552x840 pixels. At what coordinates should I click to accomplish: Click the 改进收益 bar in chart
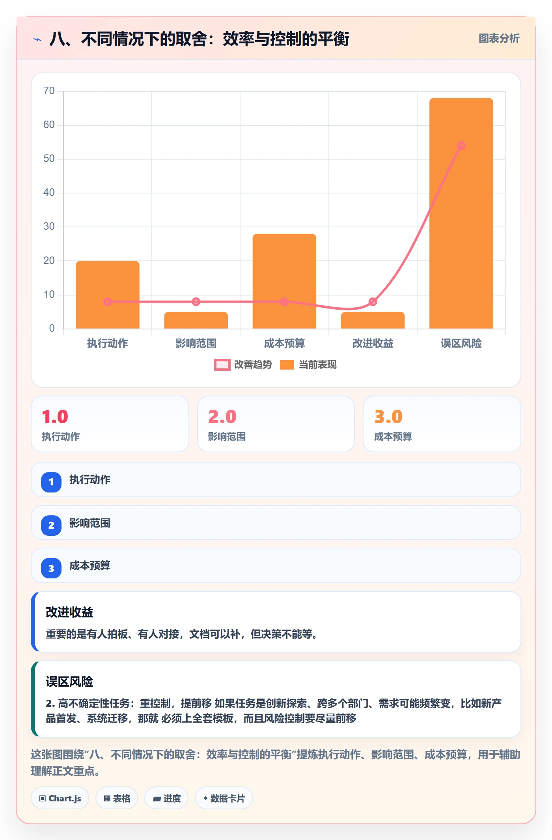point(373,320)
